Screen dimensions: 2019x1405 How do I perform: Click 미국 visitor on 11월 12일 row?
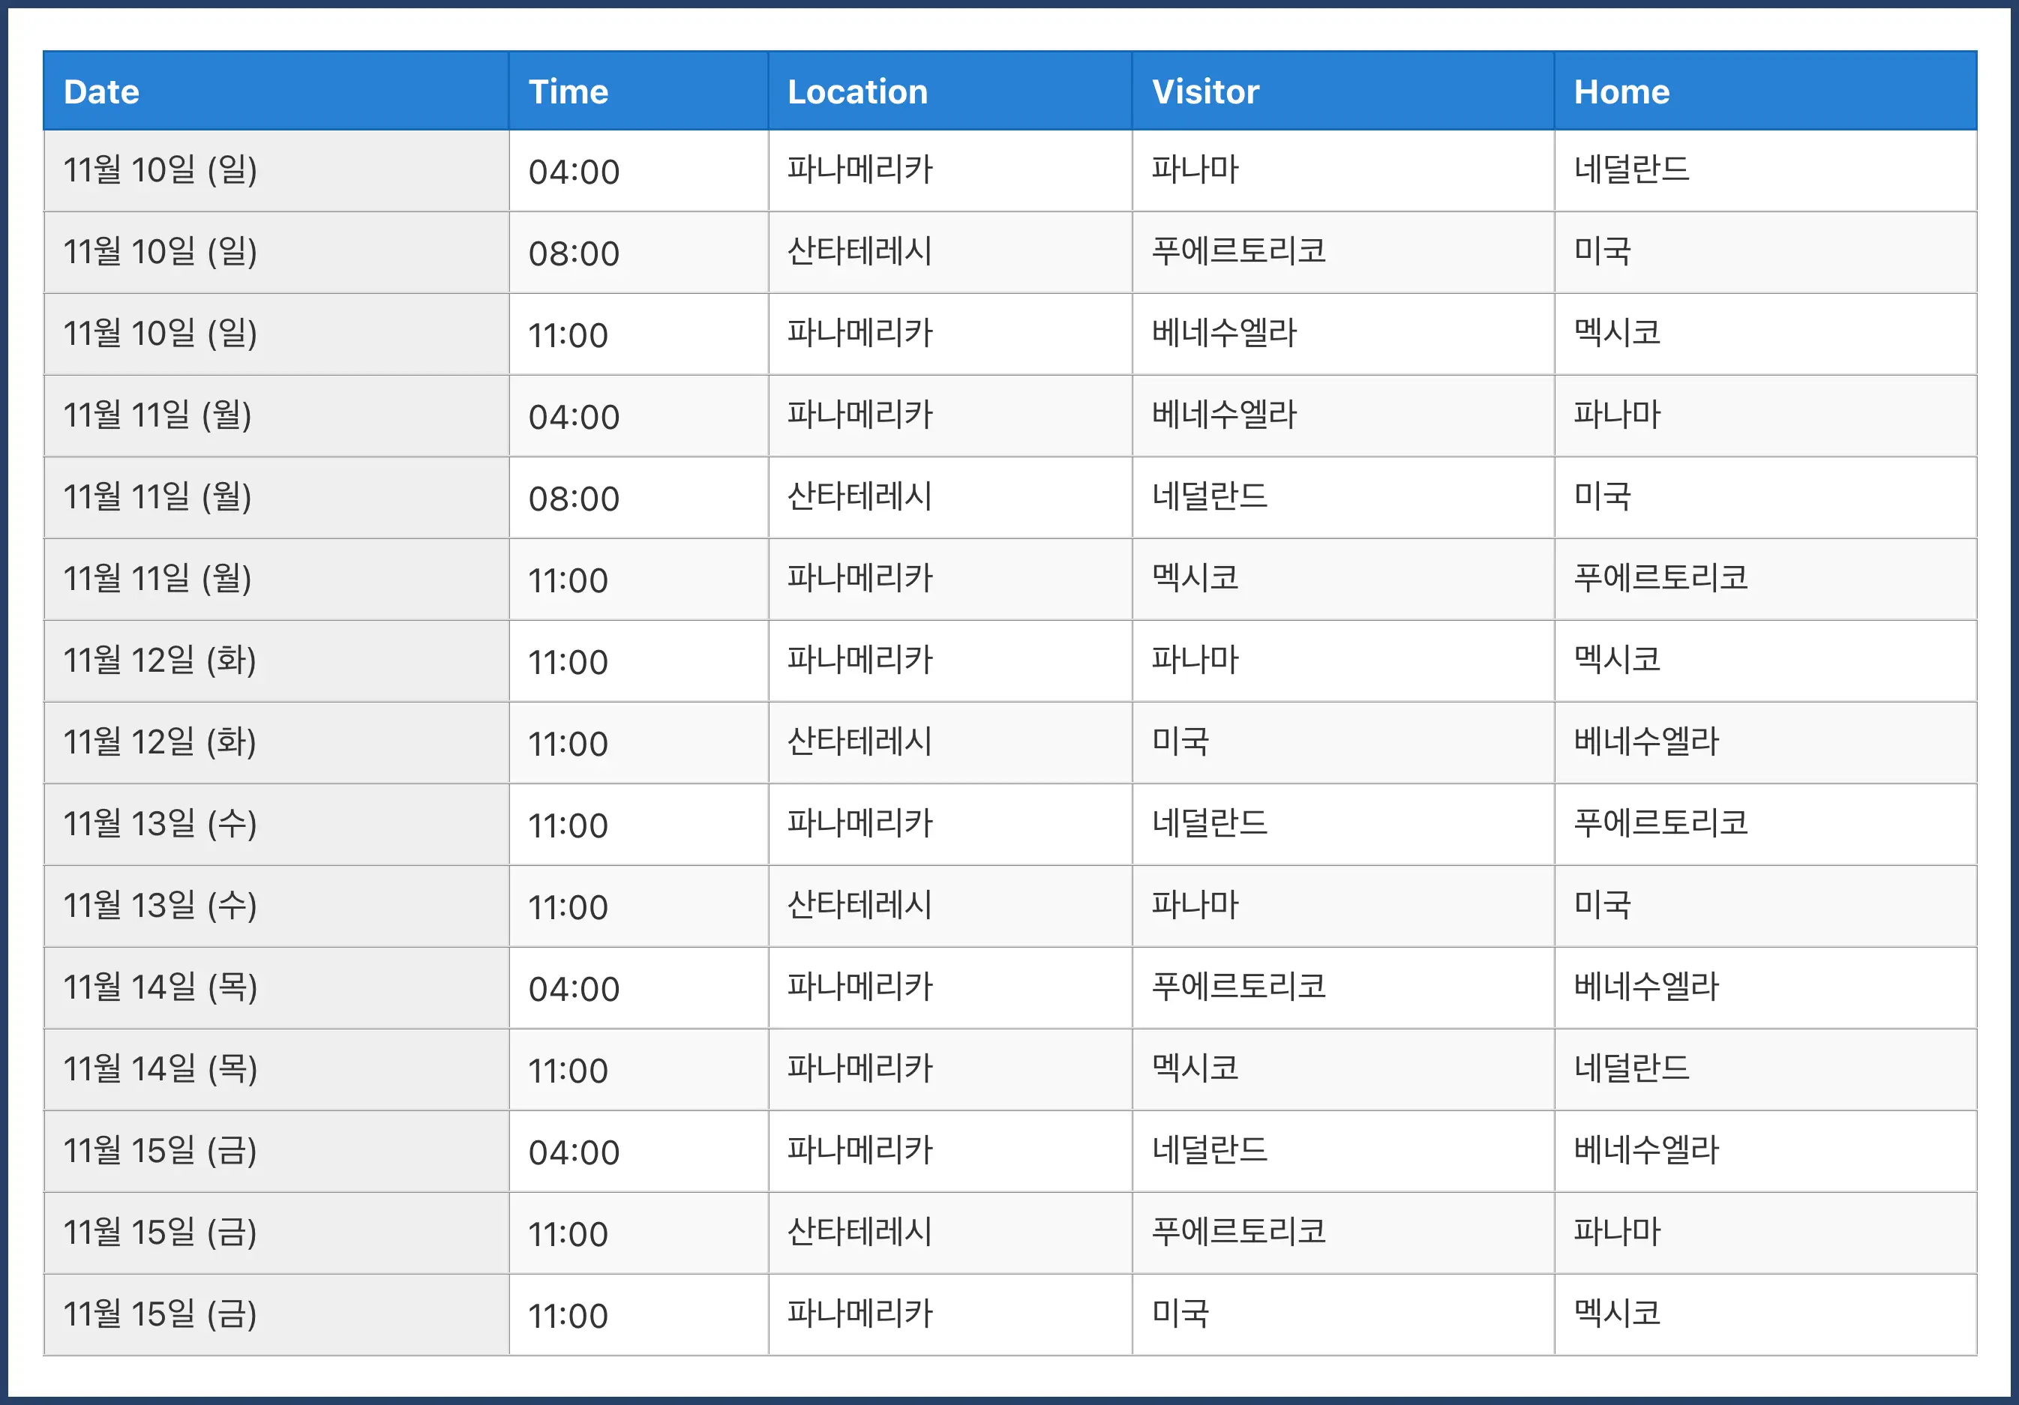click(x=1180, y=742)
